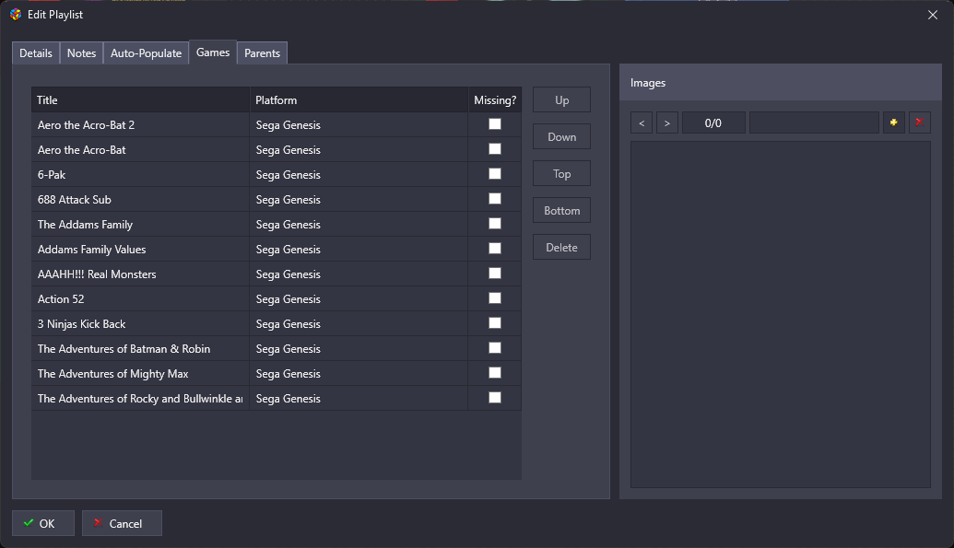Viewport: 954px width, 548px height.
Task: Toggle Missing checkbox for Rocky and Bullwinkle
Action: point(495,398)
